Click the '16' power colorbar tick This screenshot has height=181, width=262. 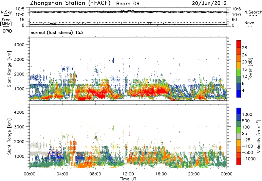[244, 69]
